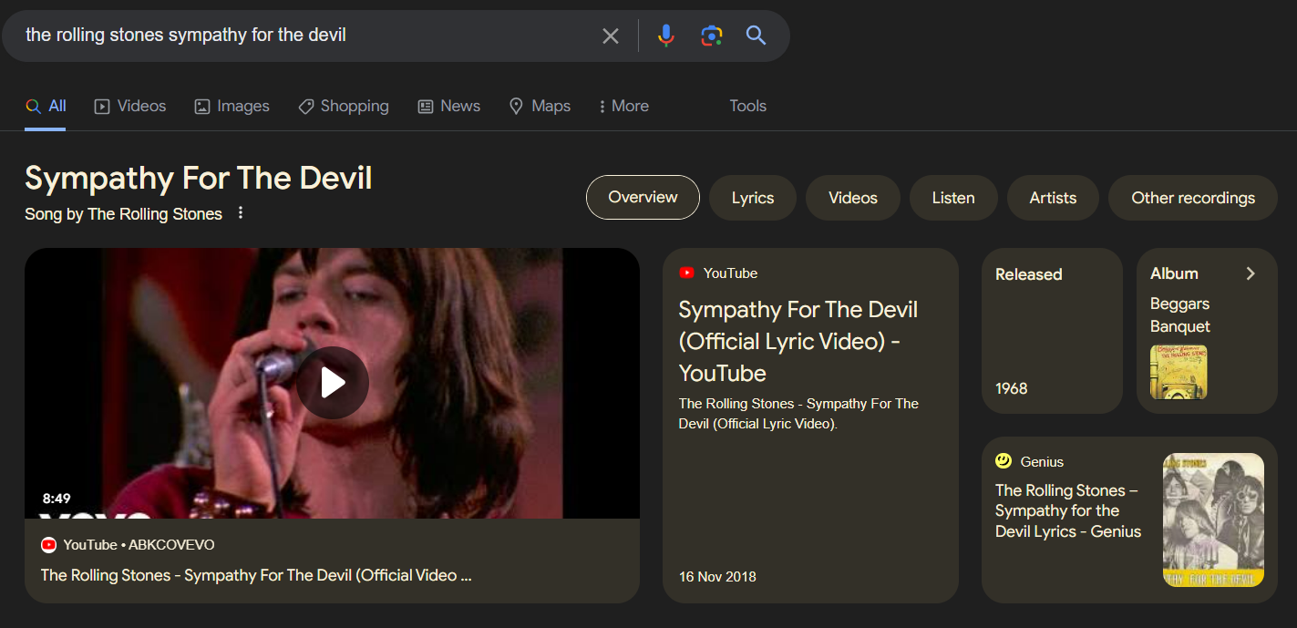Open the Listen chip
The height and width of the screenshot is (628, 1297).
pos(953,198)
